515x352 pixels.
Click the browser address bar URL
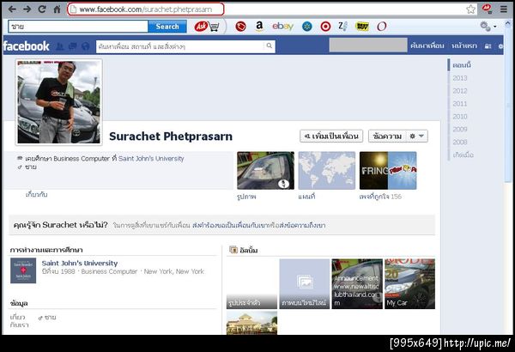click(x=146, y=9)
